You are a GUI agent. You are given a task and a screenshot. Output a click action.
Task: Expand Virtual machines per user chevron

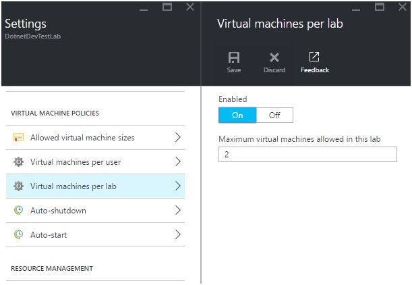click(178, 162)
